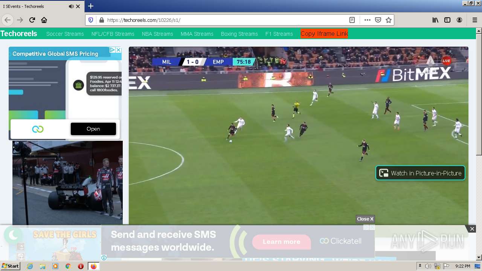The height and width of the screenshot is (271, 482).
Task: Open the network status tray icon
Action: pyautogui.click(x=437, y=266)
